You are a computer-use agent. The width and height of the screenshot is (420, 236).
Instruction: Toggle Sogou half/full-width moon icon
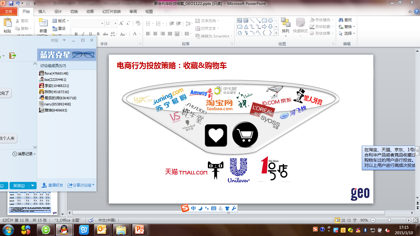click(200, 208)
